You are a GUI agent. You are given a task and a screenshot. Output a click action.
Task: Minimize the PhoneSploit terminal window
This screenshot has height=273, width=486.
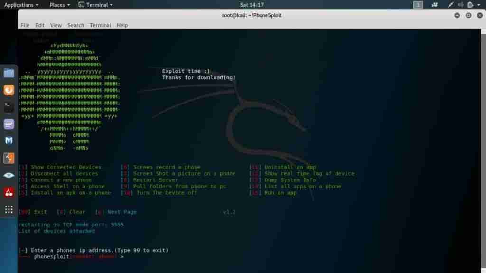point(457,15)
